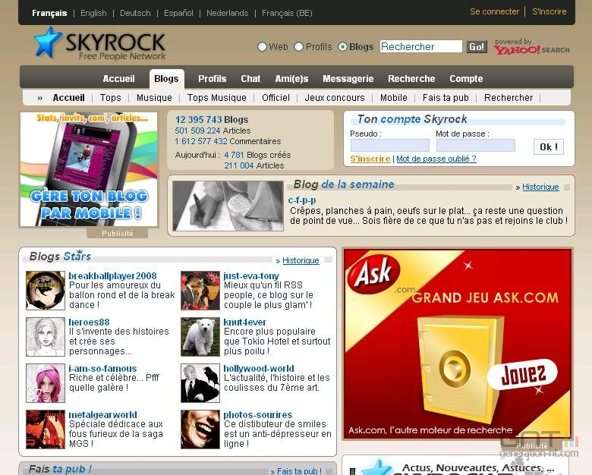The width and height of the screenshot is (592, 475).
Task: Click i-am-so-famous pink hair avatar
Action: (46, 383)
